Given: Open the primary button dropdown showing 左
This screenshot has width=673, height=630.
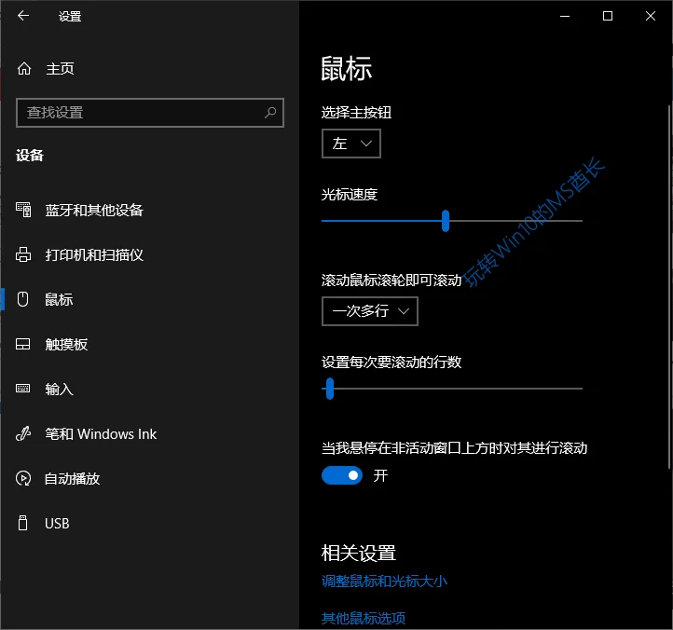Looking at the screenshot, I should tap(351, 144).
